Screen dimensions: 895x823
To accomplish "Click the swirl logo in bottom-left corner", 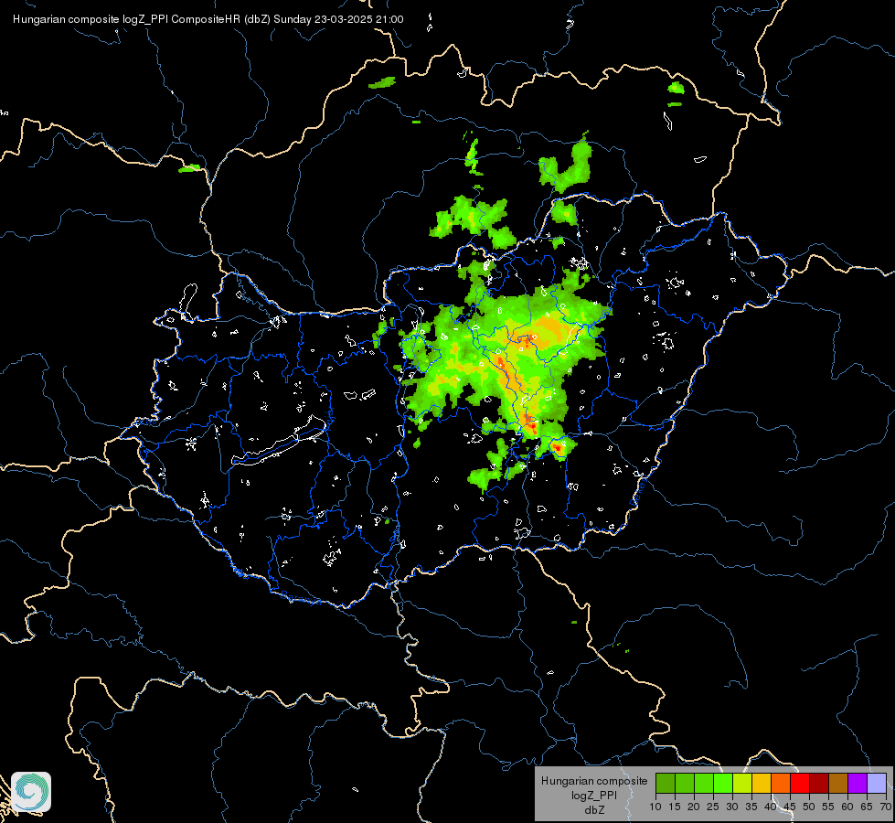I will [31, 792].
